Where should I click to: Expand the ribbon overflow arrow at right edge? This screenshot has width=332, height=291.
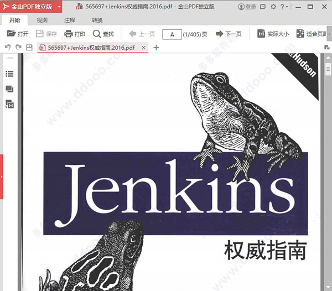(329, 33)
